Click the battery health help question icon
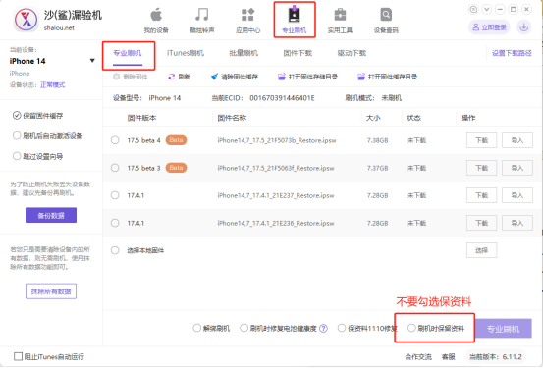Image resolution: width=543 pixels, height=368 pixels. pyautogui.click(x=323, y=328)
